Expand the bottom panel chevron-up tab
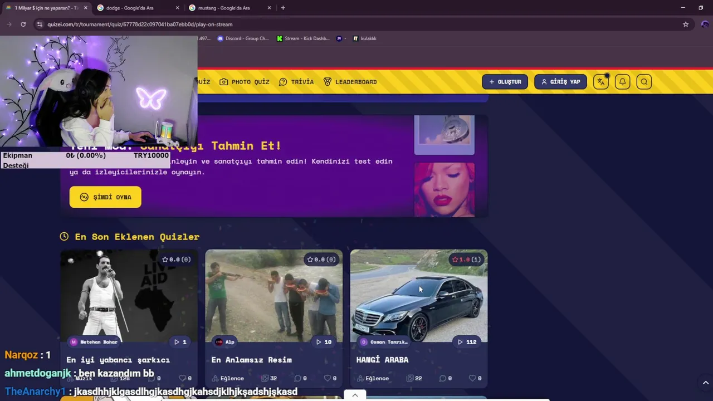Viewport: 713px width, 401px height. click(355, 395)
